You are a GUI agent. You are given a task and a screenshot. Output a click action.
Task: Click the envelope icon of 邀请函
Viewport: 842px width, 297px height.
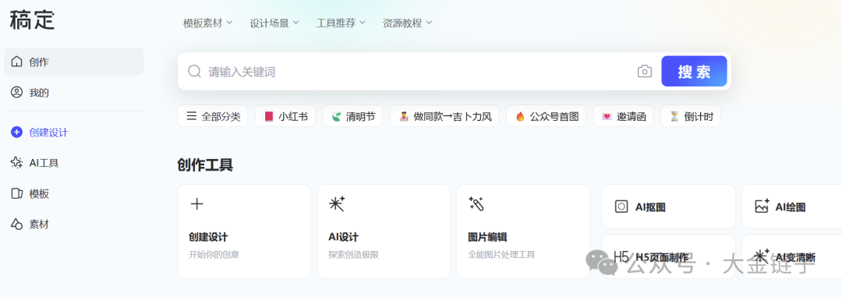coord(607,116)
